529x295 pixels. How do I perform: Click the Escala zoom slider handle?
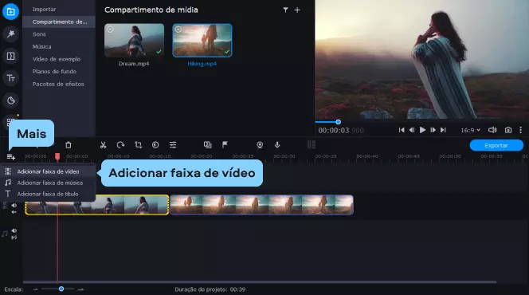pyautogui.click(x=61, y=289)
